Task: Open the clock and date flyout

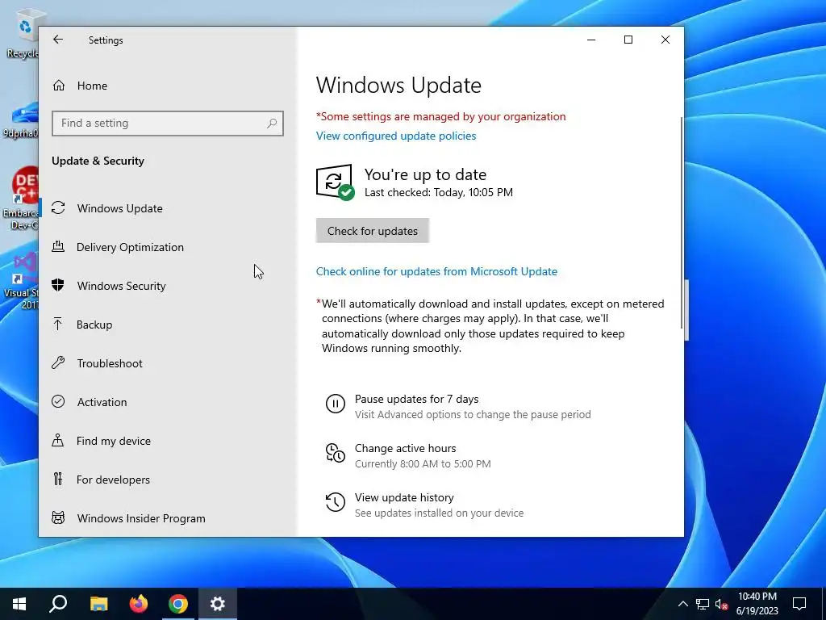Action: click(757, 604)
